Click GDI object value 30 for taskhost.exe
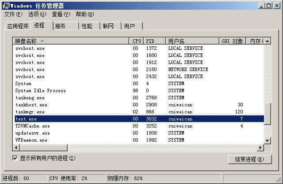The height and width of the screenshot is (184, 283). point(240,105)
